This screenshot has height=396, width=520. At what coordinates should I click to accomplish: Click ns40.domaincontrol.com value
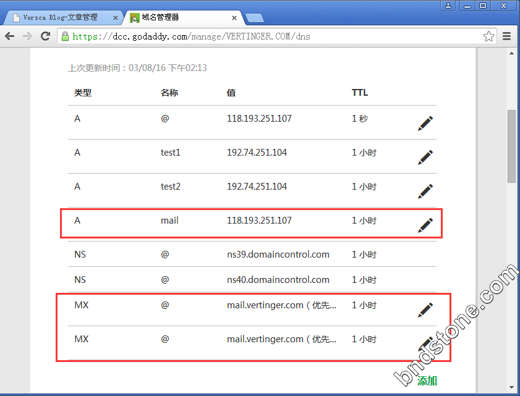278,280
